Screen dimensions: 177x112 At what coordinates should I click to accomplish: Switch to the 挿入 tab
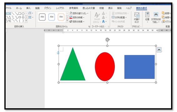pyautogui.click(x=28, y=8)
